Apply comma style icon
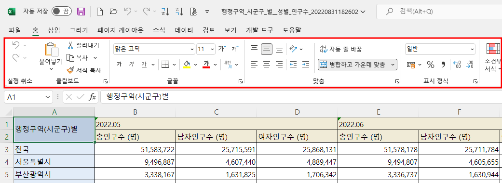Viewport: 502px width, 183px height. coord(444,65)
